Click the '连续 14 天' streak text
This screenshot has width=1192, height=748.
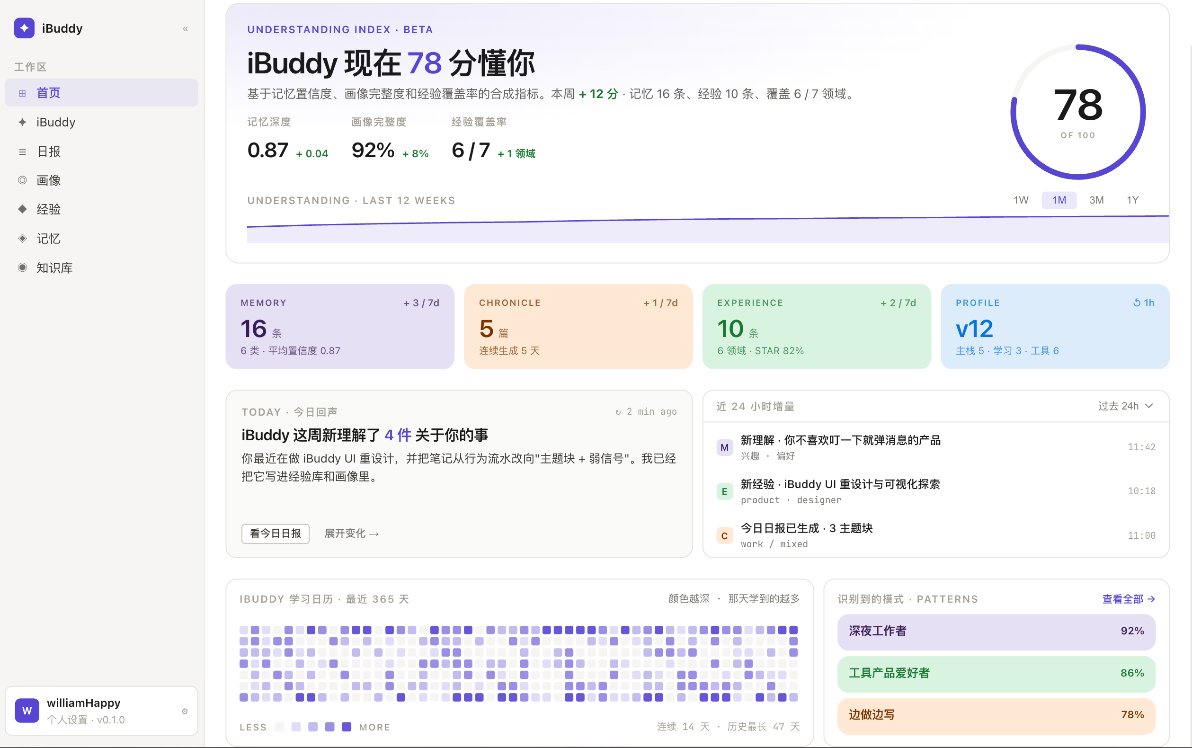tap(683, 727)
